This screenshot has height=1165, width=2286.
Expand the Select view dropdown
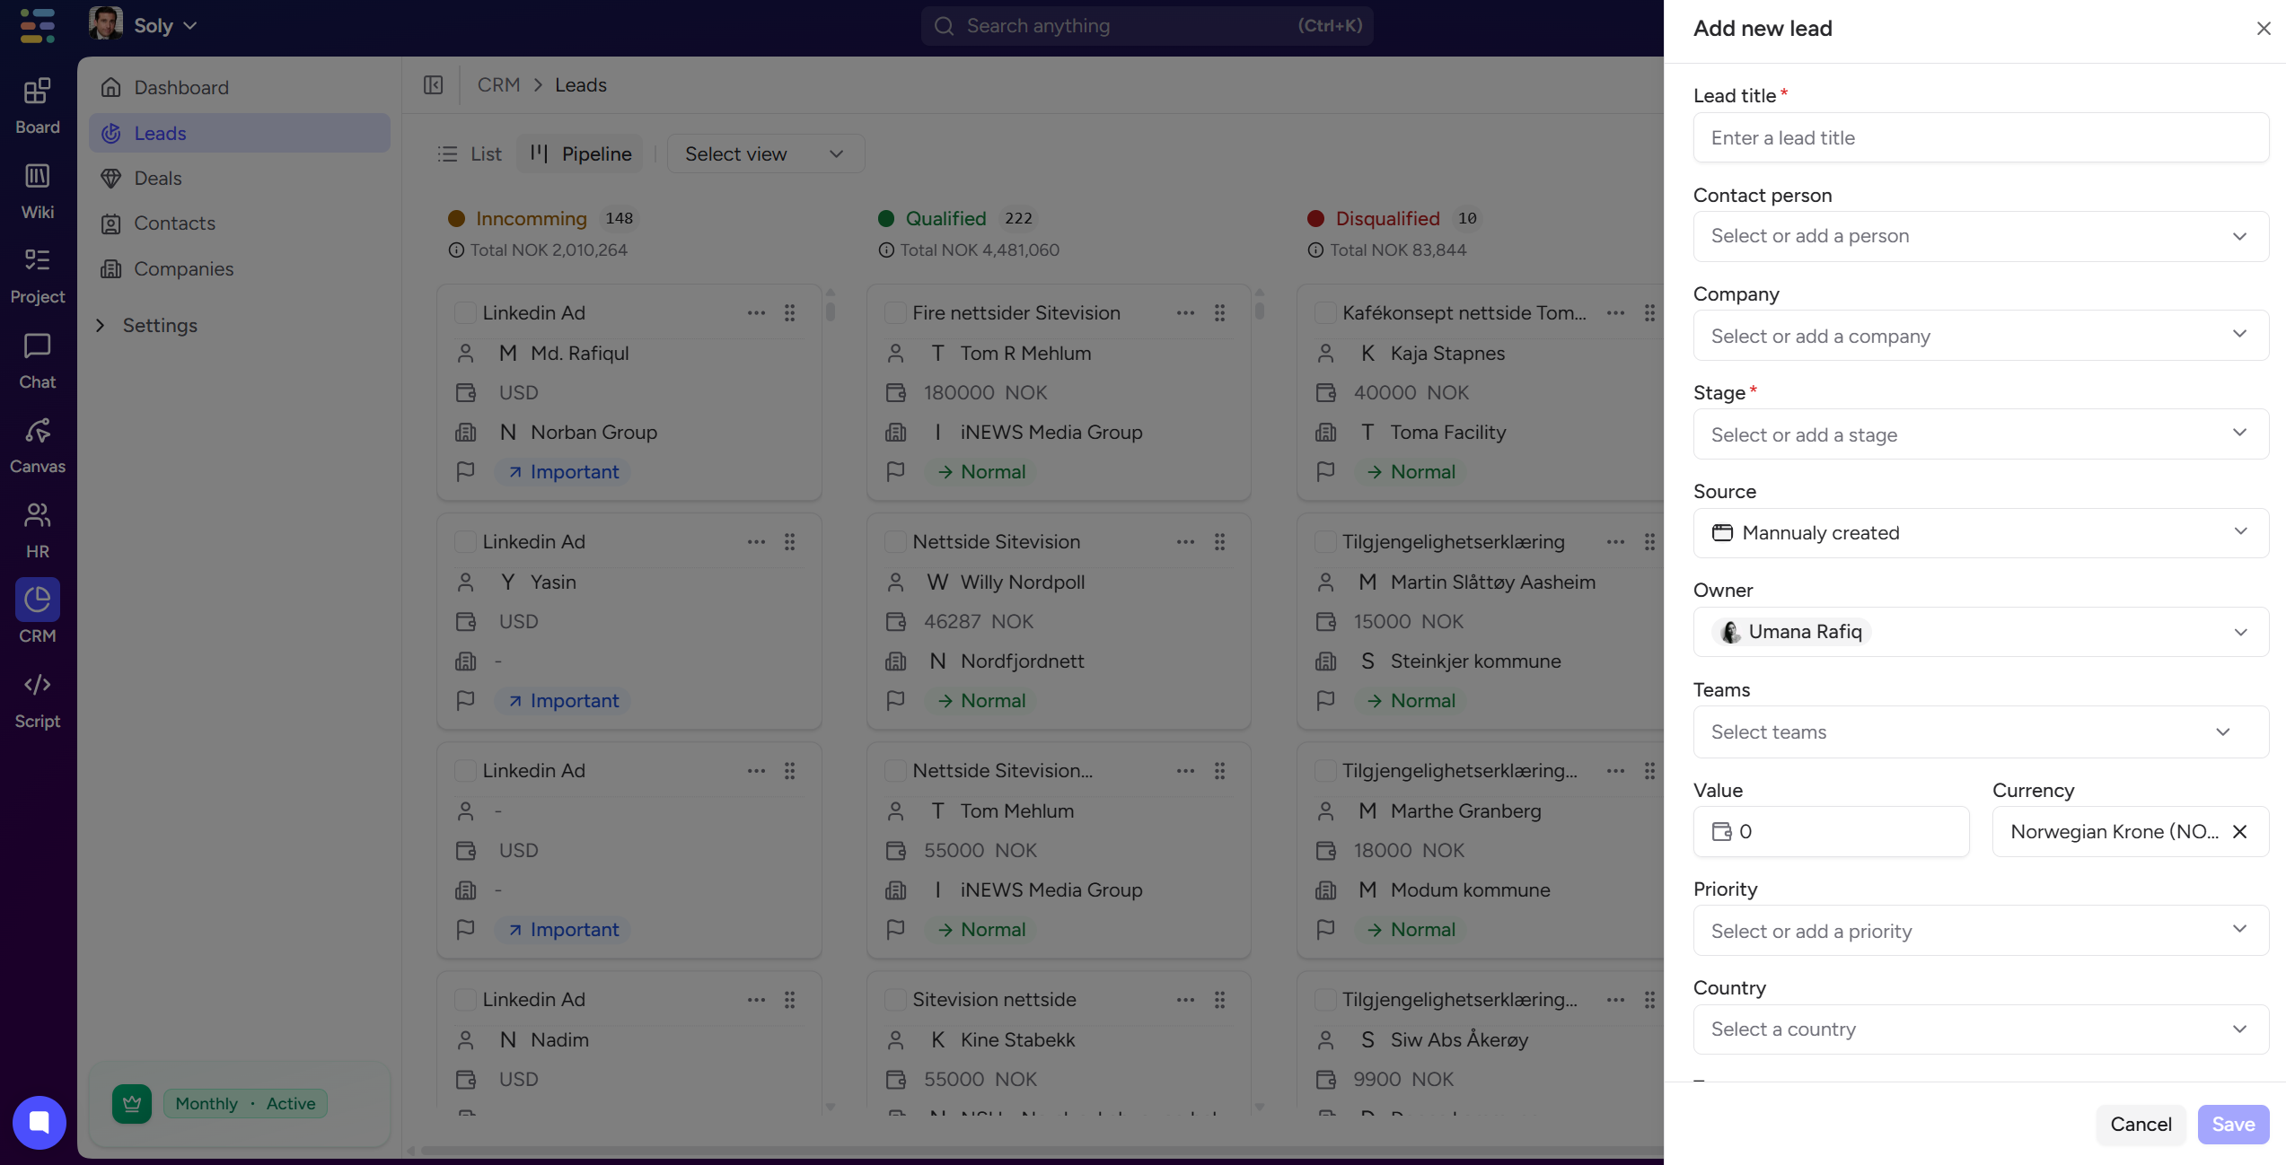765,154
